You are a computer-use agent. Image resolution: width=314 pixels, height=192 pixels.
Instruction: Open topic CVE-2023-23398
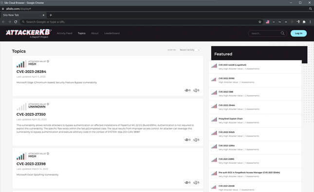point(31,164)
